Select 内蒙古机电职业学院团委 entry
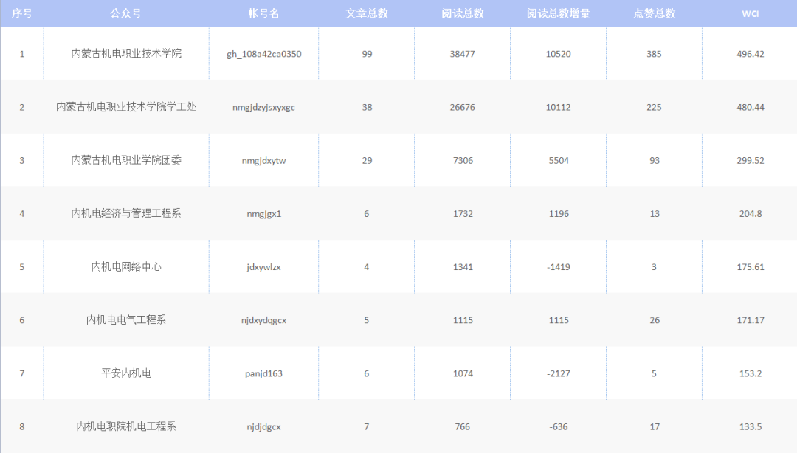This screenshot has width=797, height=453. pos(126,160)
